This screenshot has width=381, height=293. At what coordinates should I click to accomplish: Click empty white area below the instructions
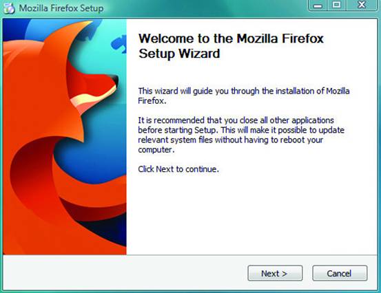(250, 213)
